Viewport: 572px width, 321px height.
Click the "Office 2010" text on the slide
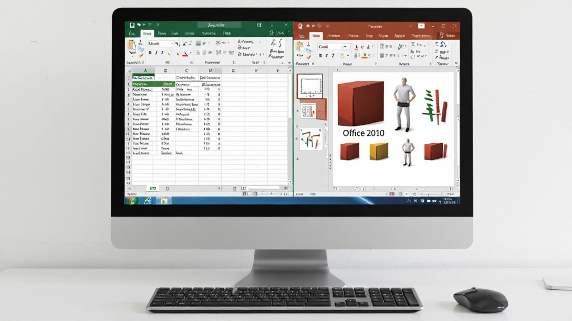pos(363,133)
